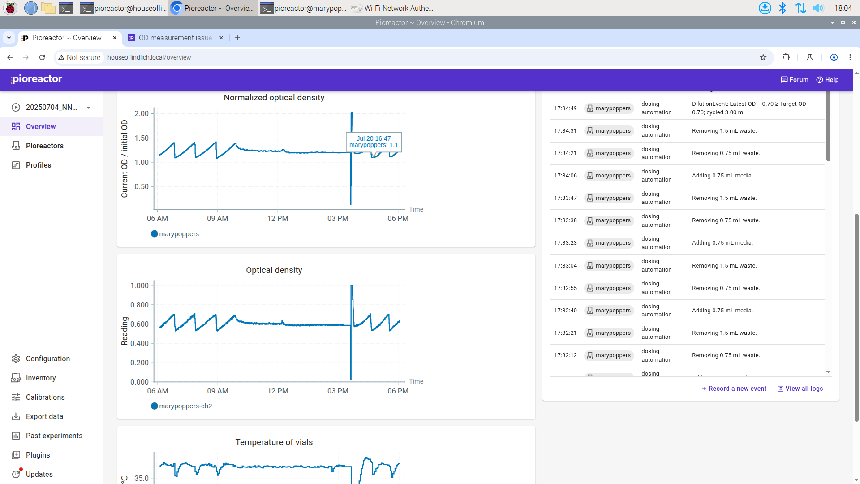
Task: Toggle marypoppers-ch2 series in Optical density legend
Action: pyautogui.click(x=181, y=406)
